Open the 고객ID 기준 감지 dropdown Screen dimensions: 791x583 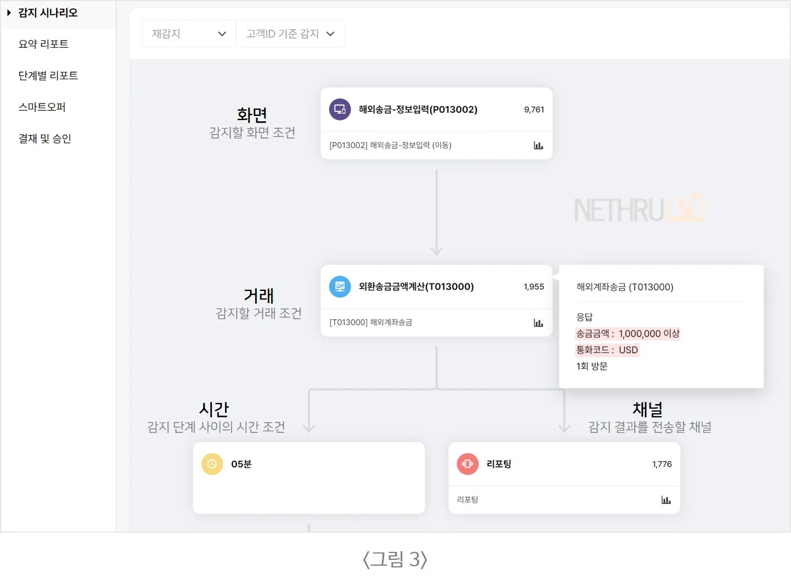point(290,33)
